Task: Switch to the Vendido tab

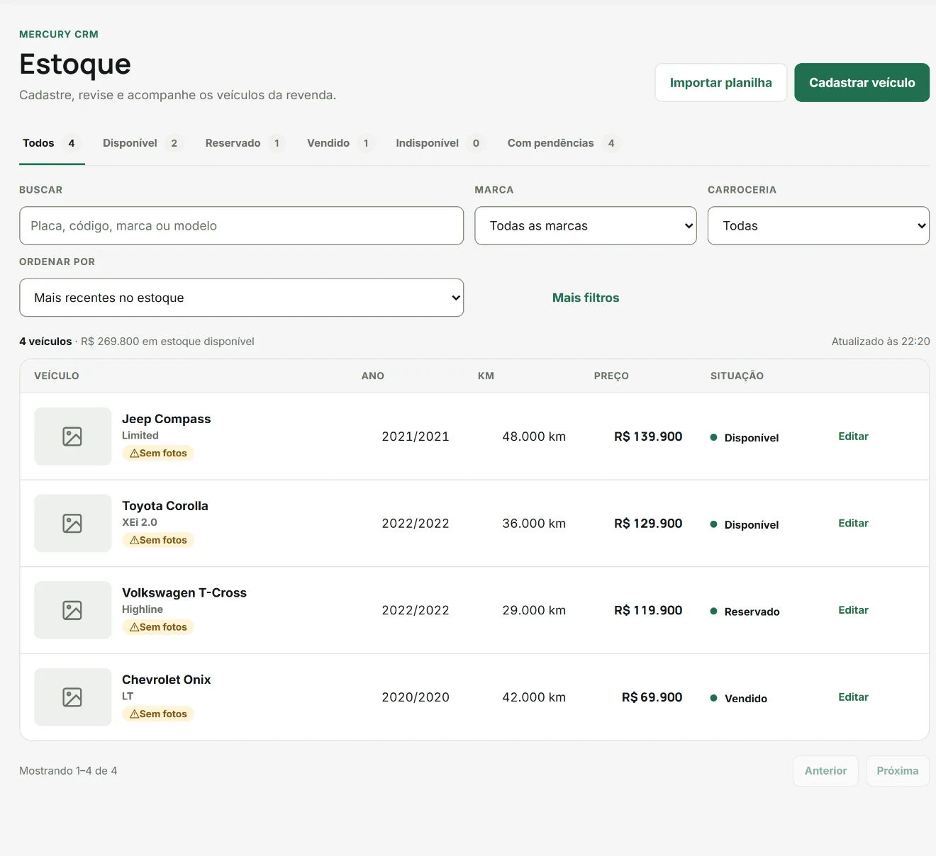Action: [x=340, y=143]
